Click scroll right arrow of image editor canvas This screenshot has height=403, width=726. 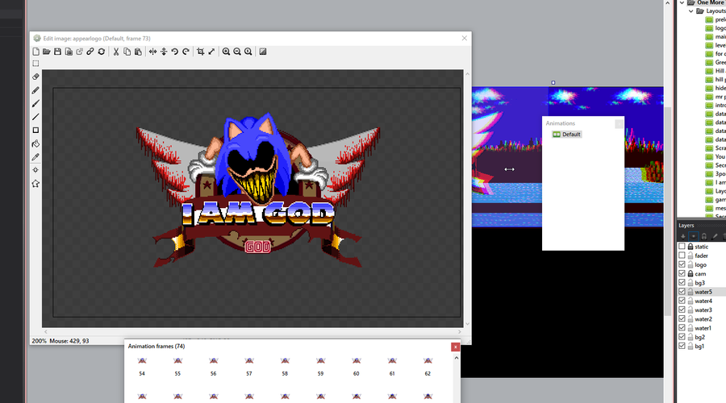pos(459,332)
